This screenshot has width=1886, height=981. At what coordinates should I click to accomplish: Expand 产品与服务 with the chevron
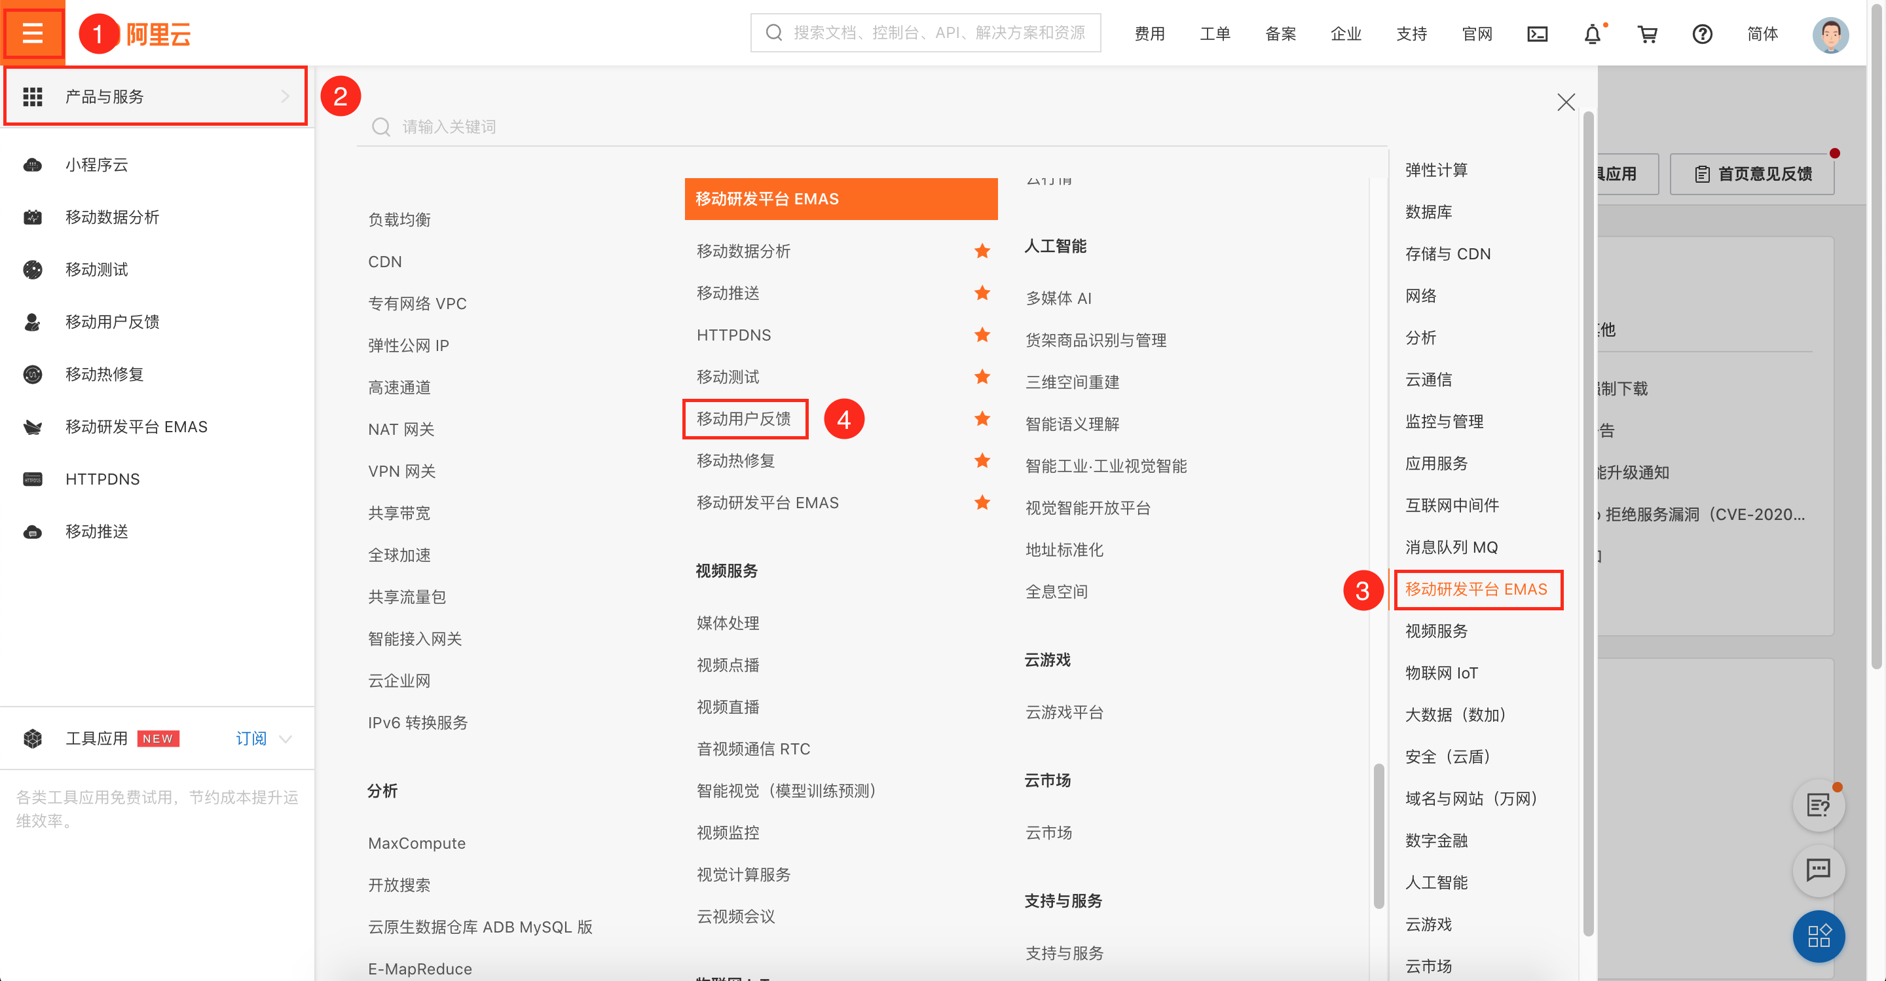285,97
